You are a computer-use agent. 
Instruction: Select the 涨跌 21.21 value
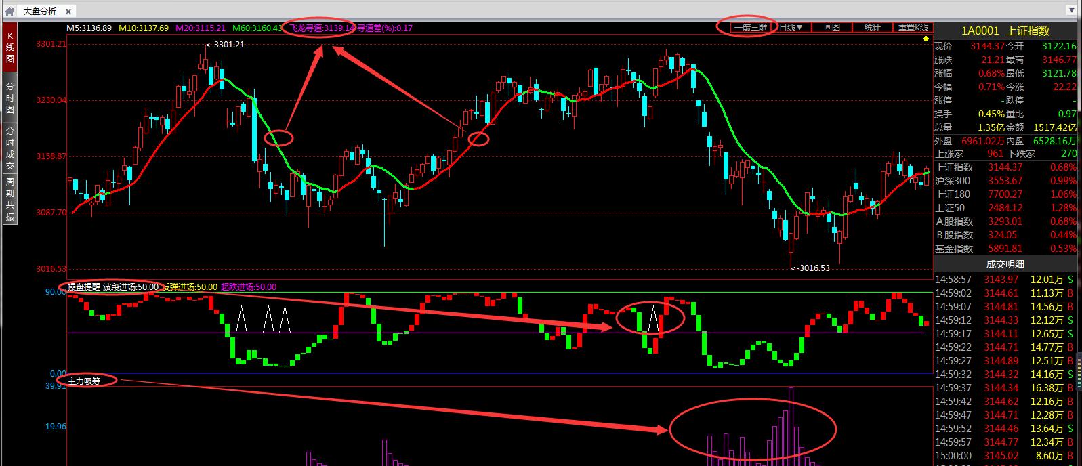[x=993, y=60]
